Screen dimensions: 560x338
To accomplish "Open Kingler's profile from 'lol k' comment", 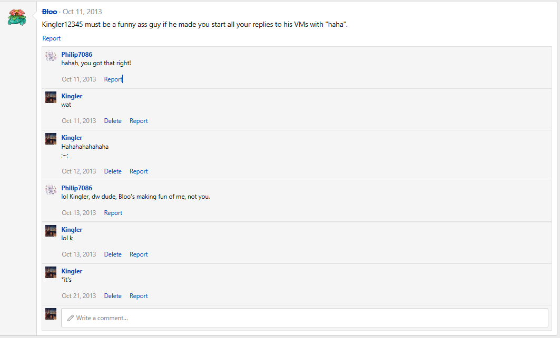I will pos(72,230).
